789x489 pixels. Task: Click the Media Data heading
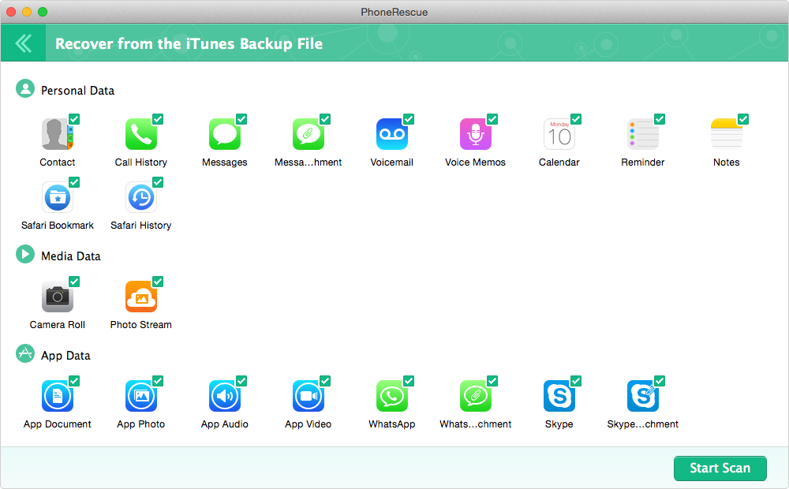point(71,256)
